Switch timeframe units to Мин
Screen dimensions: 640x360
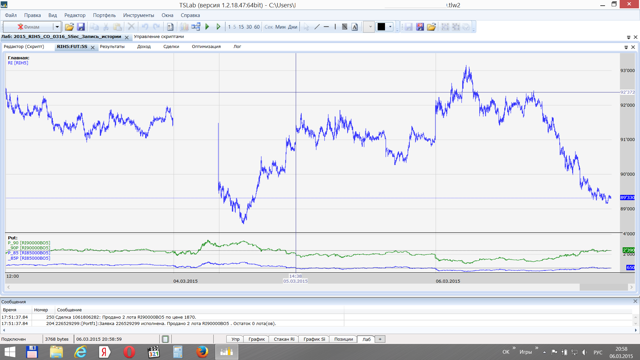coord(280,27)
